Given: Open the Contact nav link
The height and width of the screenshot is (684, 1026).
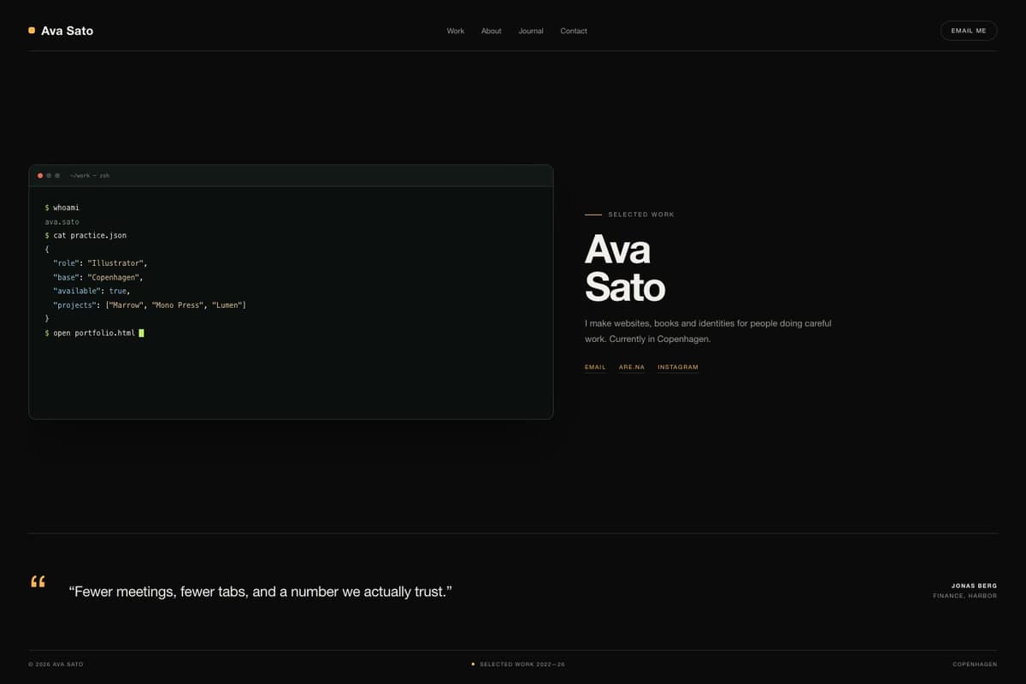Looking at the screenshot, I should [x=574, y=31].
